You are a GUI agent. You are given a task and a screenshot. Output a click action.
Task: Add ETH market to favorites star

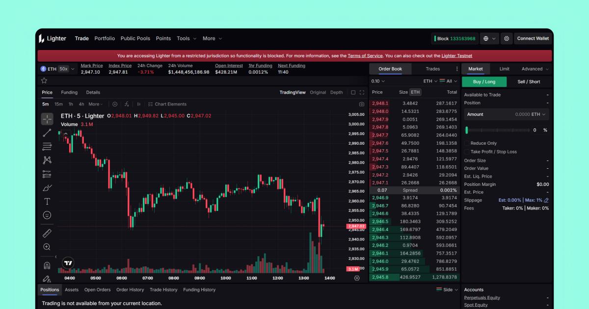(x=44, y=80)
